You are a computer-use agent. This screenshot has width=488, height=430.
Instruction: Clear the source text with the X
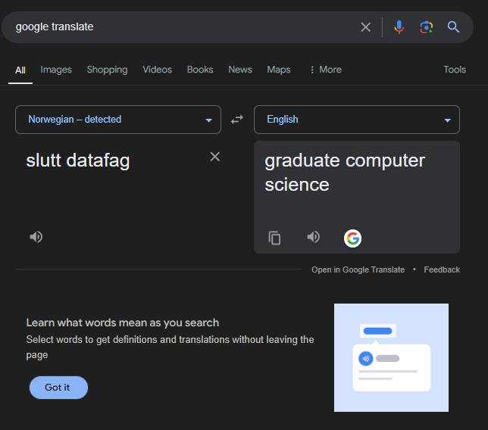tap(214, 157)
